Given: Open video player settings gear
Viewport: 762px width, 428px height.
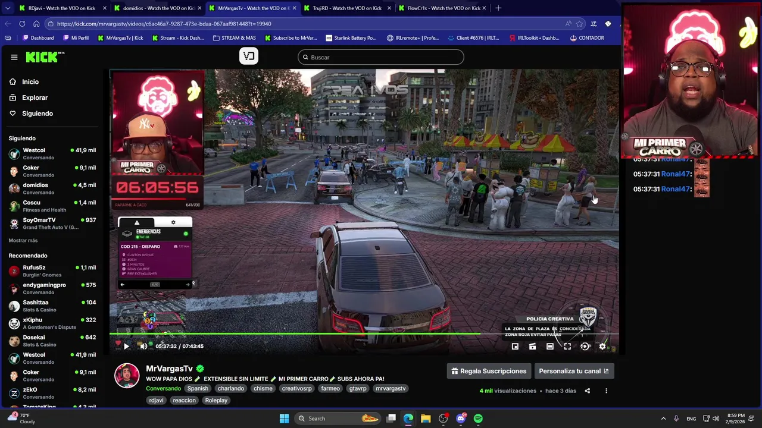Looking at the screenshot, I should pyautogui.click(x=602, y=347).
